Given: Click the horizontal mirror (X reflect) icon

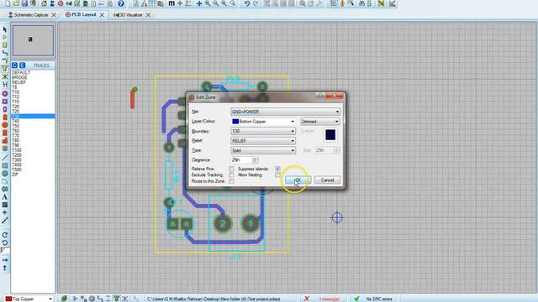Looking at the screenshot, I should click(4, 260).
